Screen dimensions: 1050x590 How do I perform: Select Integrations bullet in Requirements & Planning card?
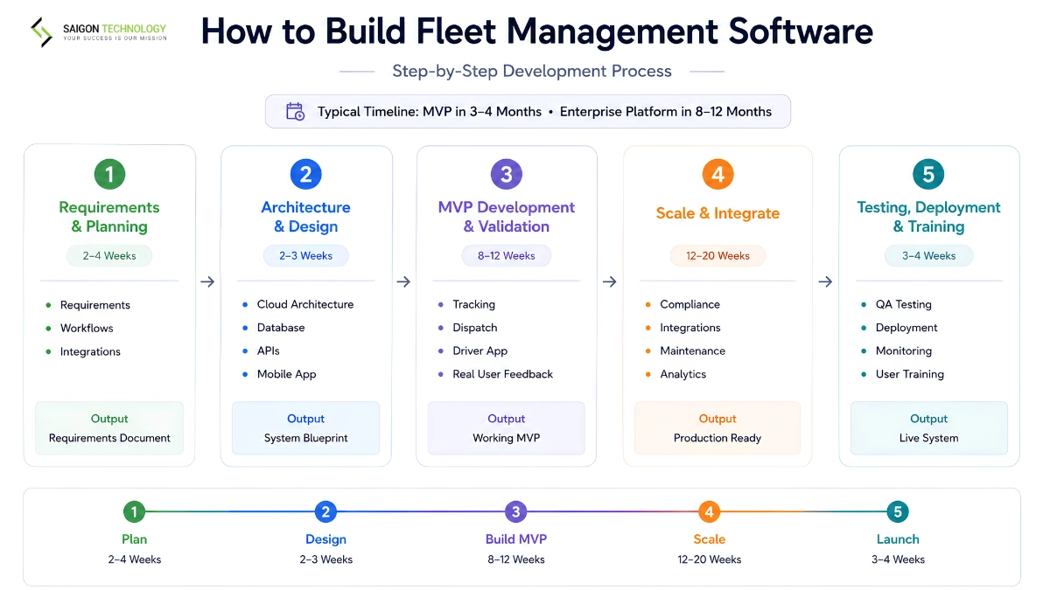tap(83, 352)
